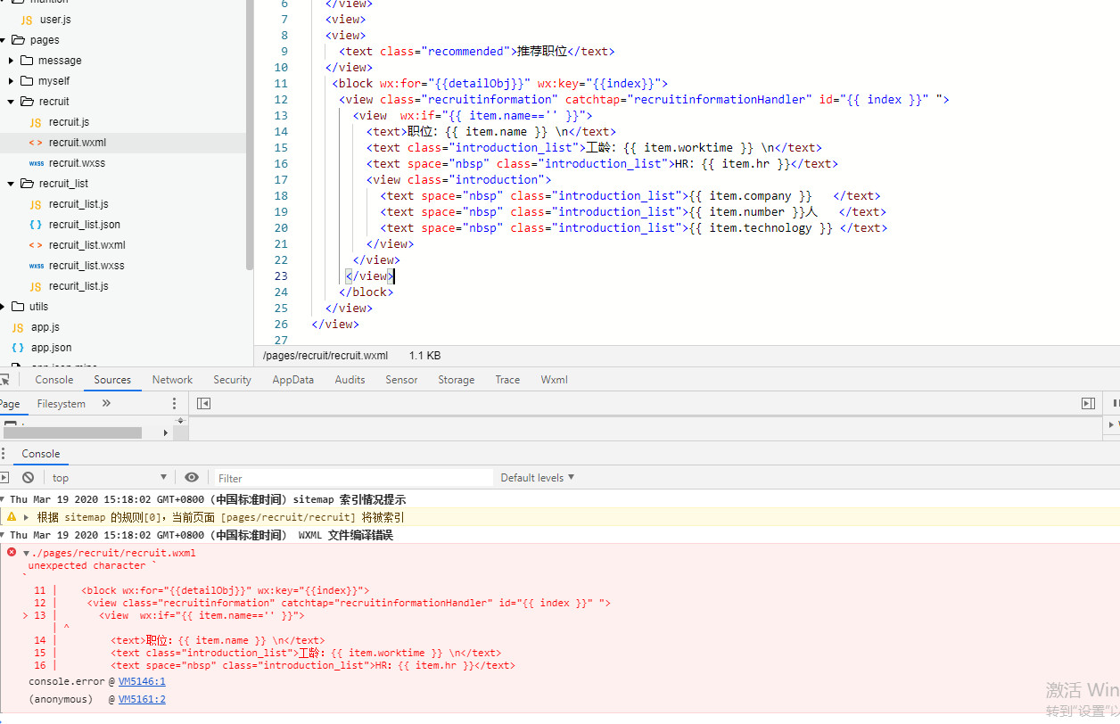Collapse the recruit folder
The height and width of the screenshot is (724, 1120).
coord(11,102)
